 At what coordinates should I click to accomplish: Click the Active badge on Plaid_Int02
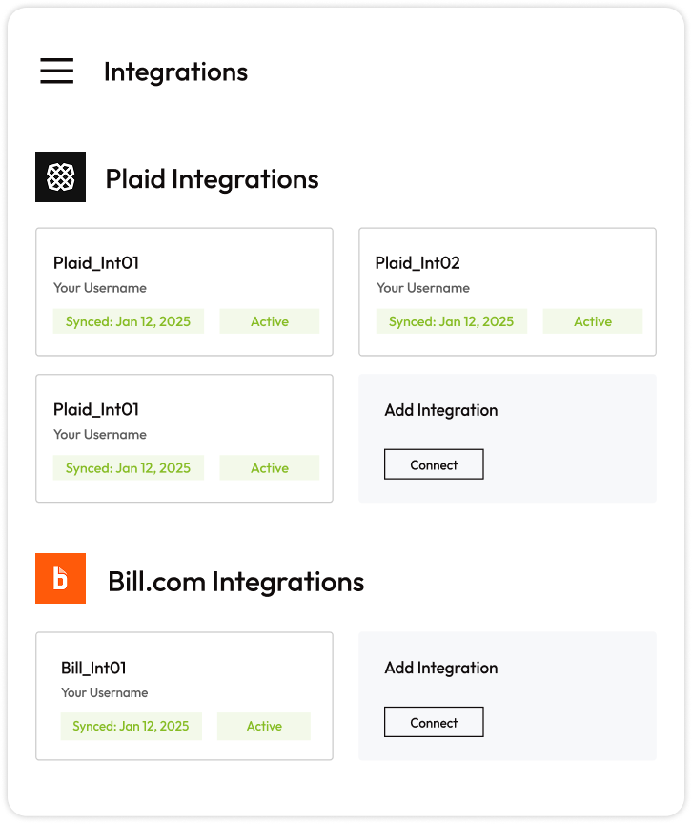click(593, 321)
